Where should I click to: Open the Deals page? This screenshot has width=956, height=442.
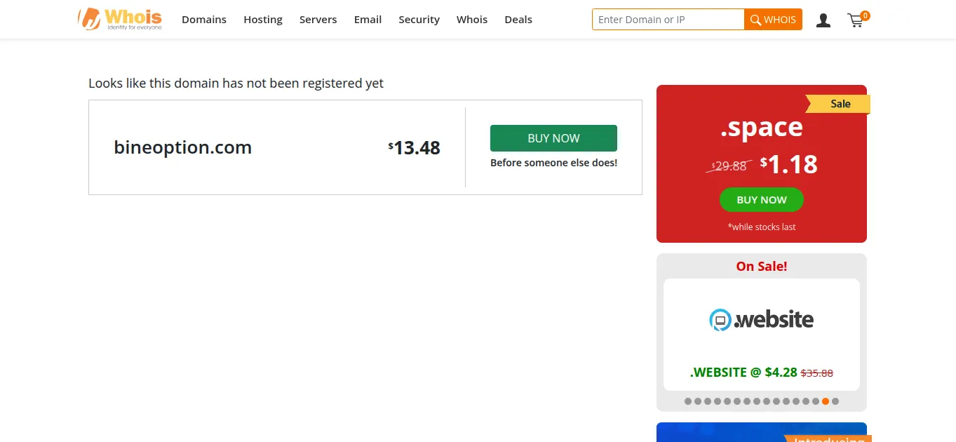[x=518, y=20]
